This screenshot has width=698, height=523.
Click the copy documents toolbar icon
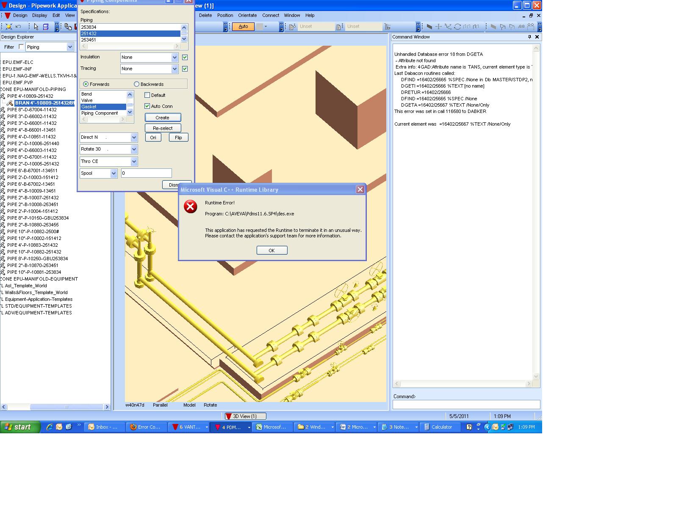tap(68, 27)
